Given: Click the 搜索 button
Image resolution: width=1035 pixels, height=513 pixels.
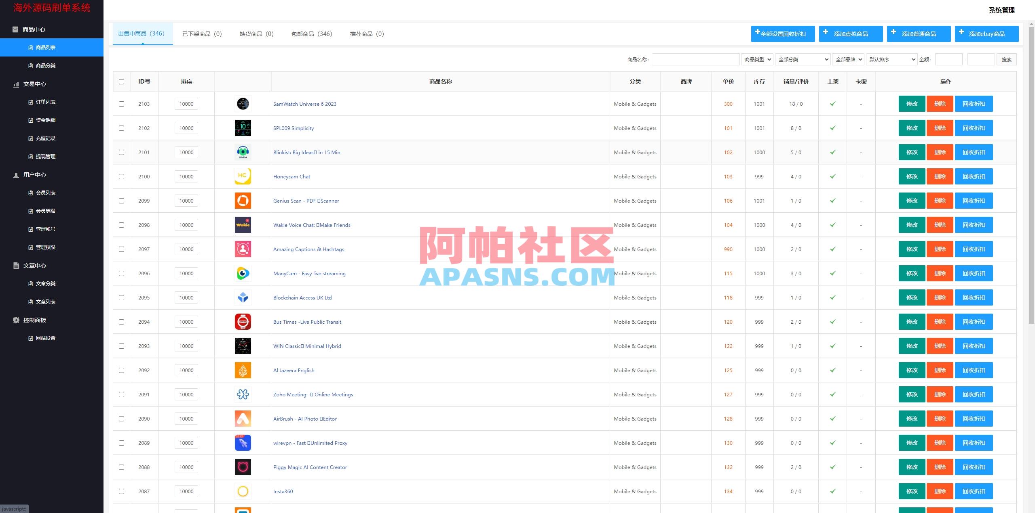Looking at the screenshot, I should [1007, 59].
